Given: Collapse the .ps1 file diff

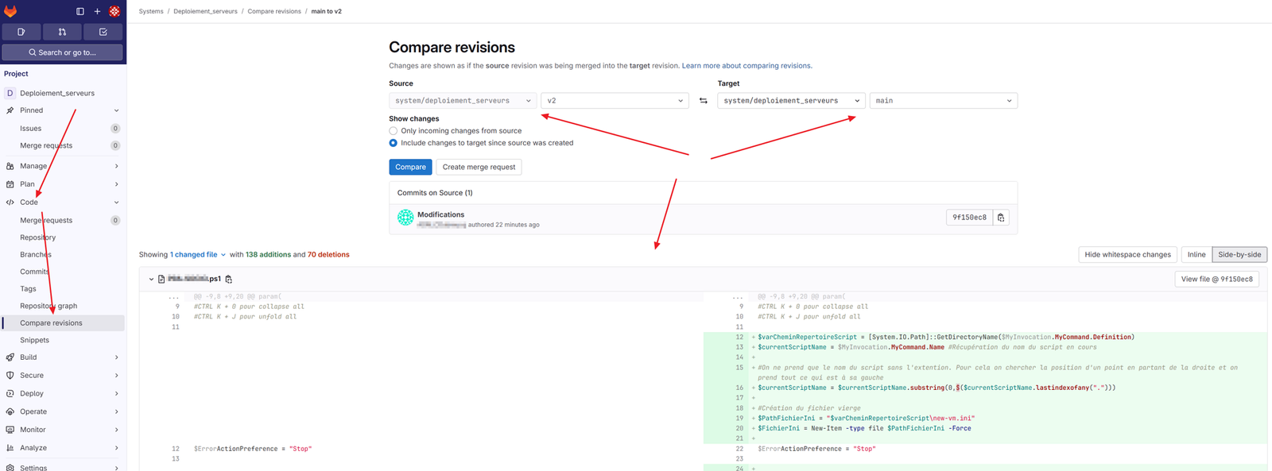Looking at the screenshot, I should pyautogui.click(x=151, y=280).
